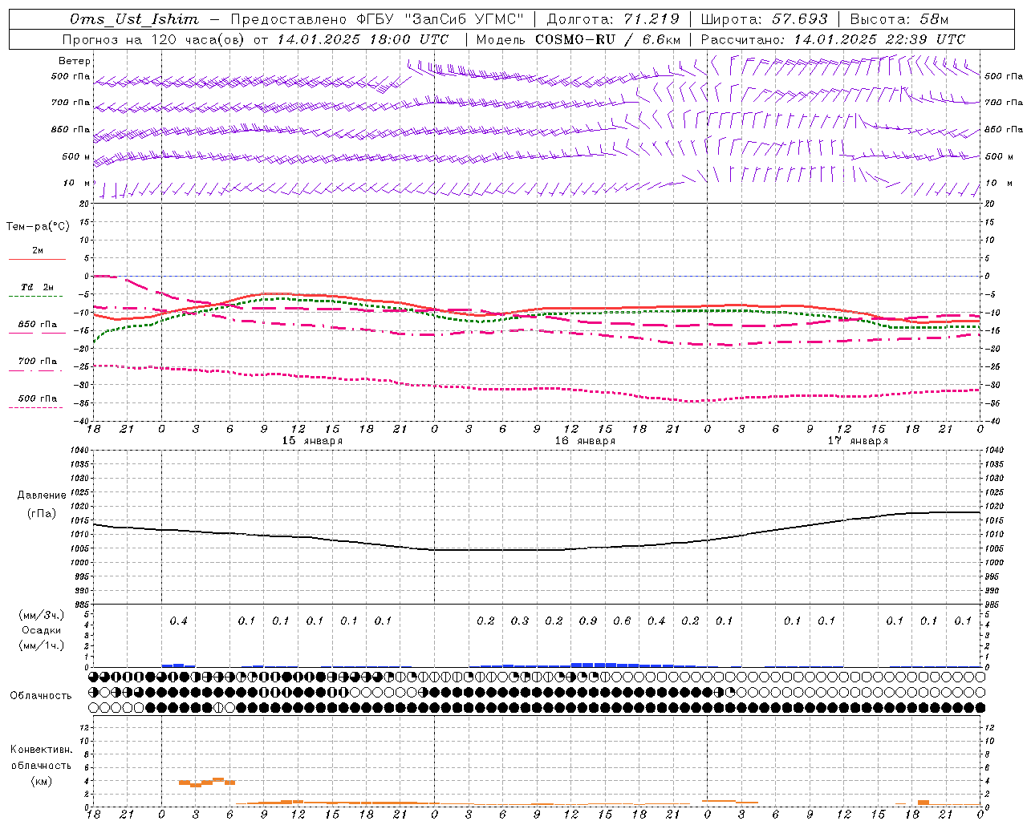
Task: Select the elevation text Высота: 58м
Action: pos(899,19)
